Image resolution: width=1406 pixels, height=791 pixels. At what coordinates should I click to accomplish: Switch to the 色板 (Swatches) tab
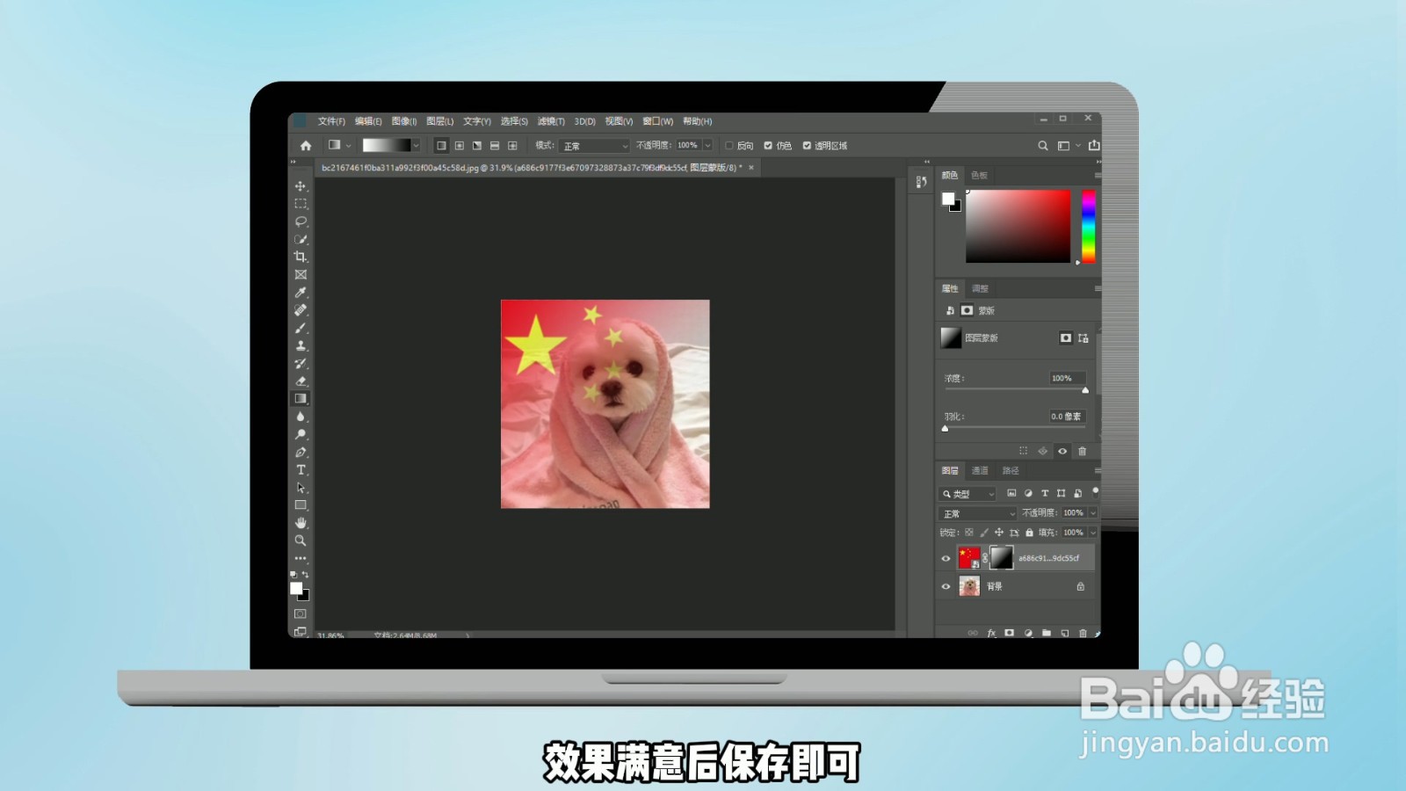979,176
